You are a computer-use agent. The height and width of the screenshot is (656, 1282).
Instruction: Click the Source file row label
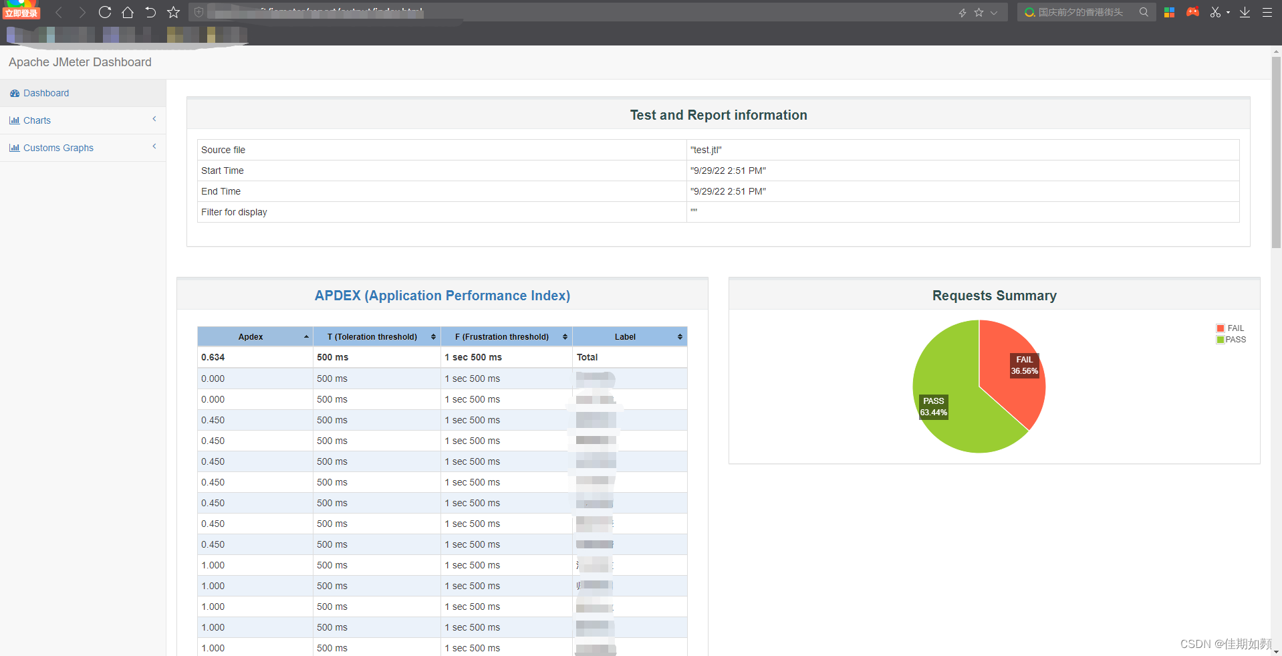[x=223, y=150]
